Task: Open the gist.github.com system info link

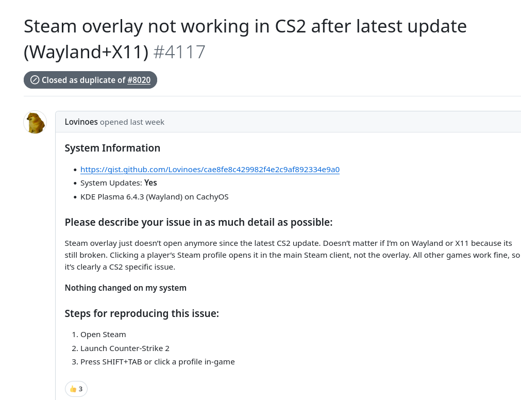Action: (x=210, y=170)
